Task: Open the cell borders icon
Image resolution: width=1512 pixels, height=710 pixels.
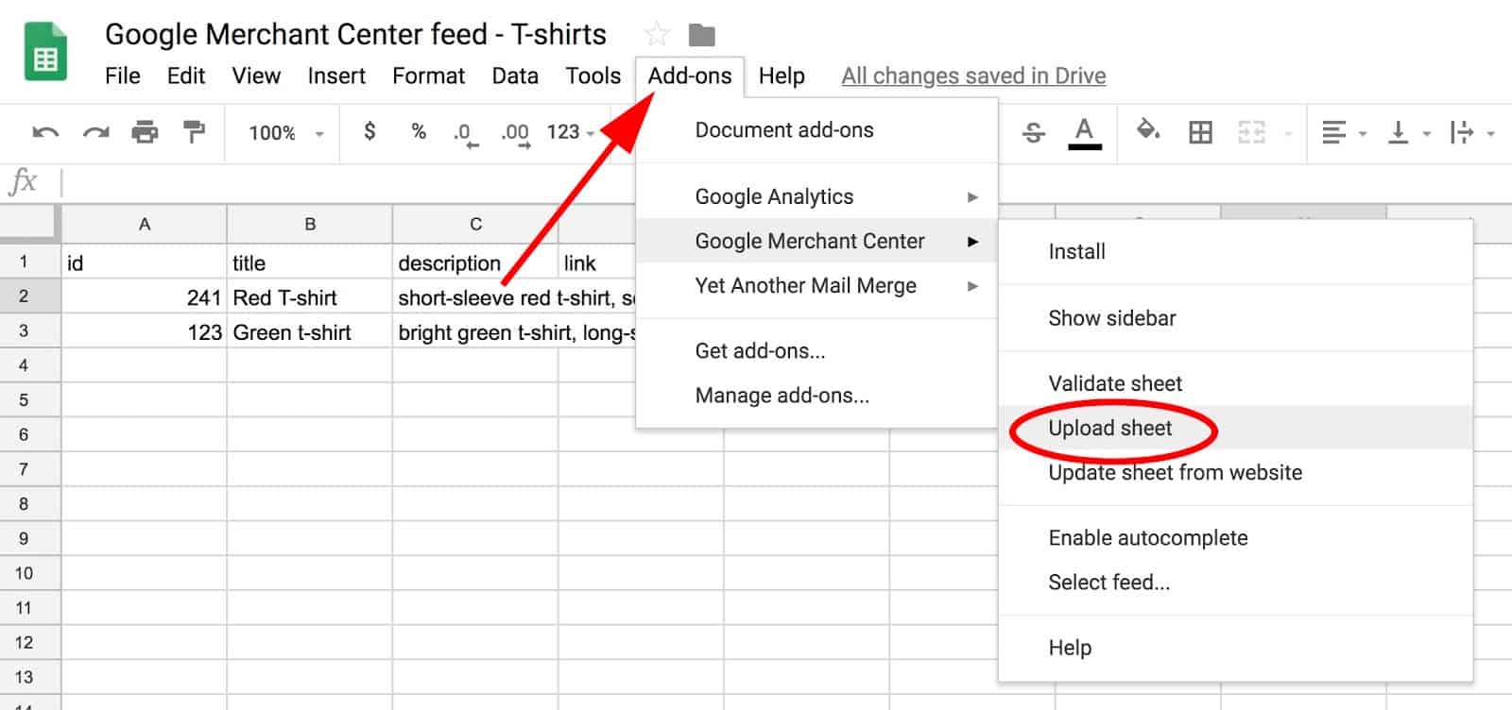Action: 1200,132
